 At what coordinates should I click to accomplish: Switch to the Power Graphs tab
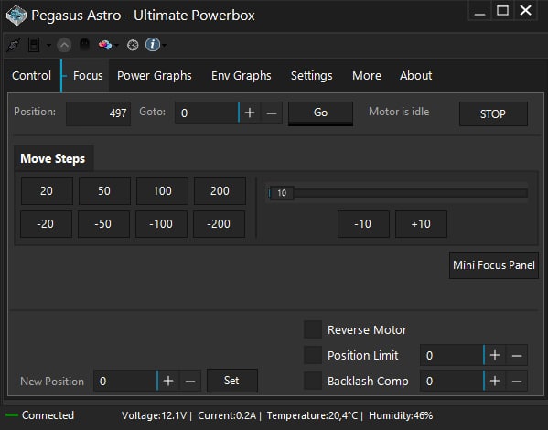[x=154, y=76]
